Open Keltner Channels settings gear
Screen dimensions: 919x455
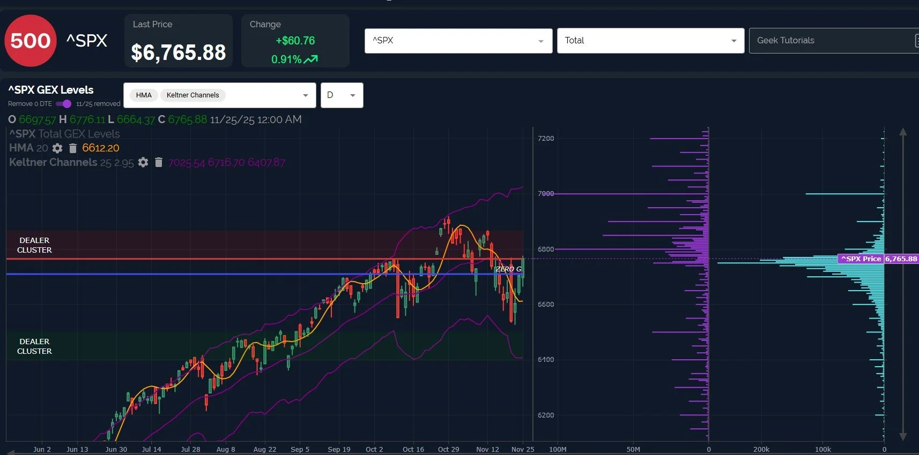143,162
